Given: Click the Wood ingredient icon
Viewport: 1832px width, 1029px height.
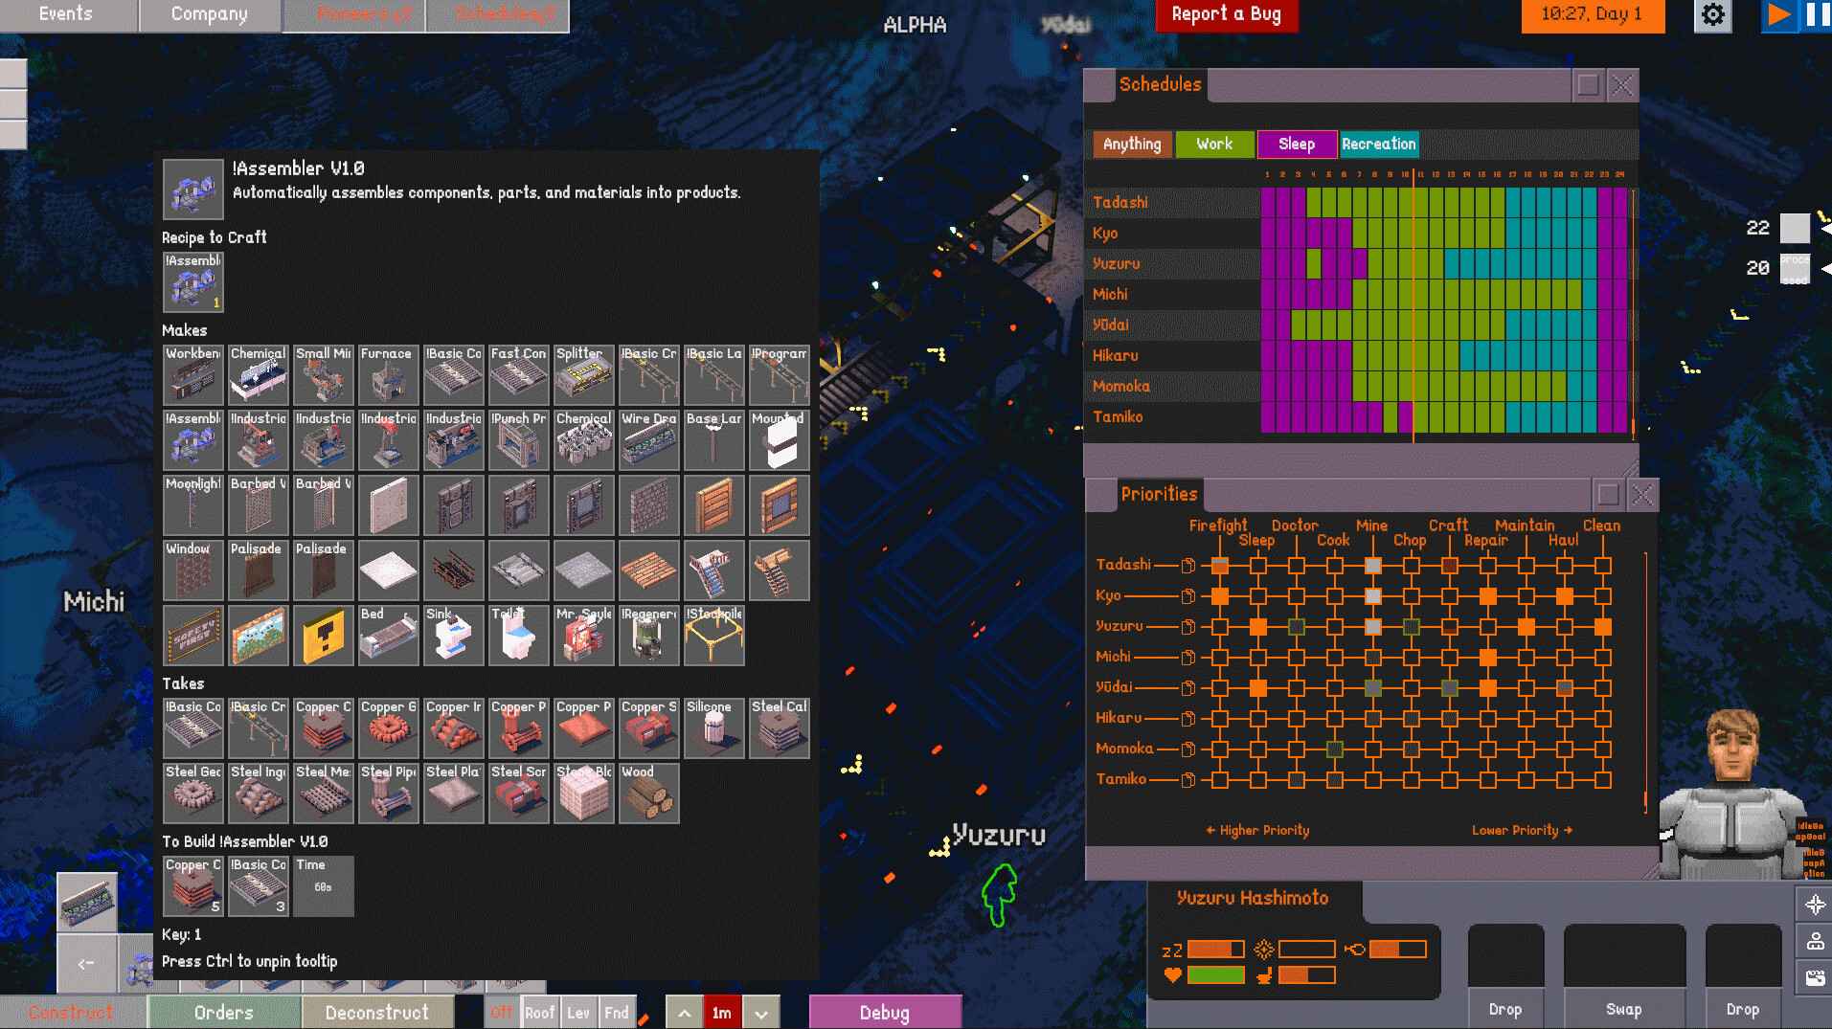Looking at the screenshot, I should [x=648, y=794].
